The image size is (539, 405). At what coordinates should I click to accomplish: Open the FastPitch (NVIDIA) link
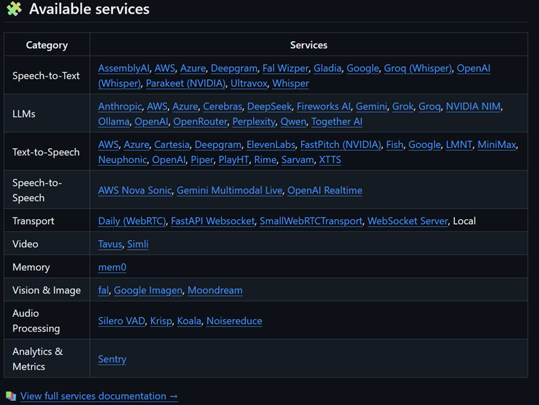point(341,145)
